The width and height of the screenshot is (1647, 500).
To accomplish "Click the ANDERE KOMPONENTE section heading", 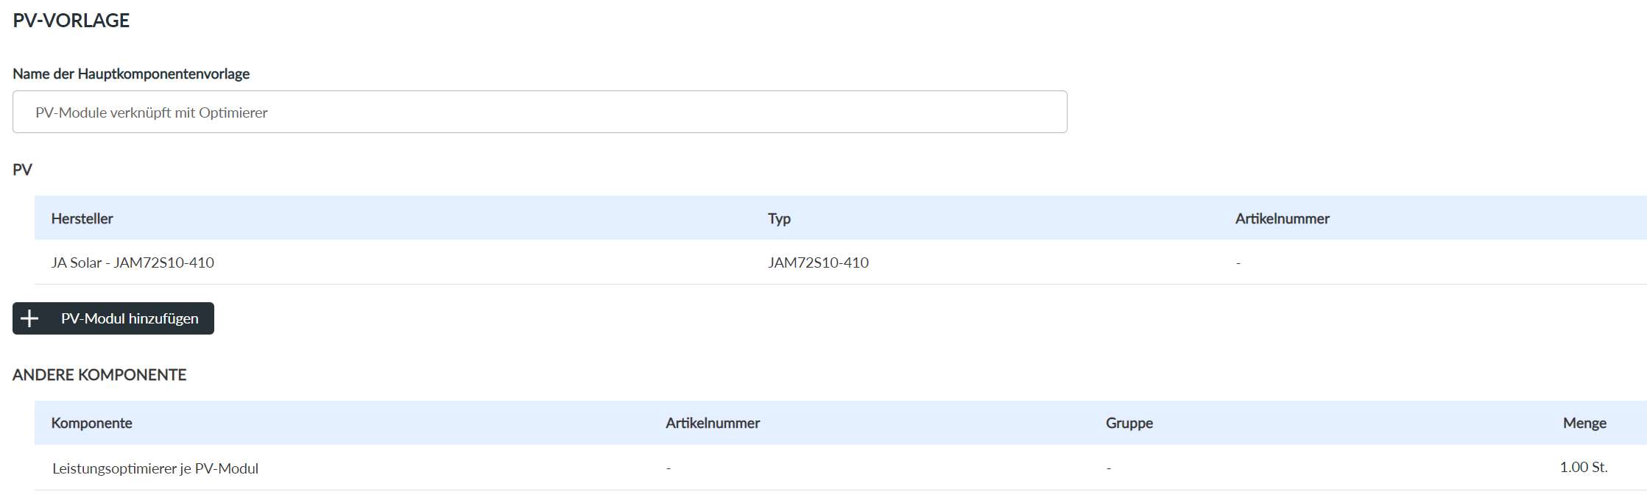I will [x=99, y=375].
